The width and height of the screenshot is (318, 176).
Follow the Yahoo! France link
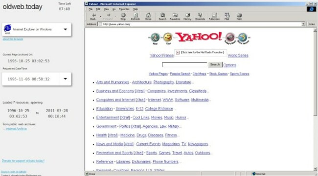(161, 56)
